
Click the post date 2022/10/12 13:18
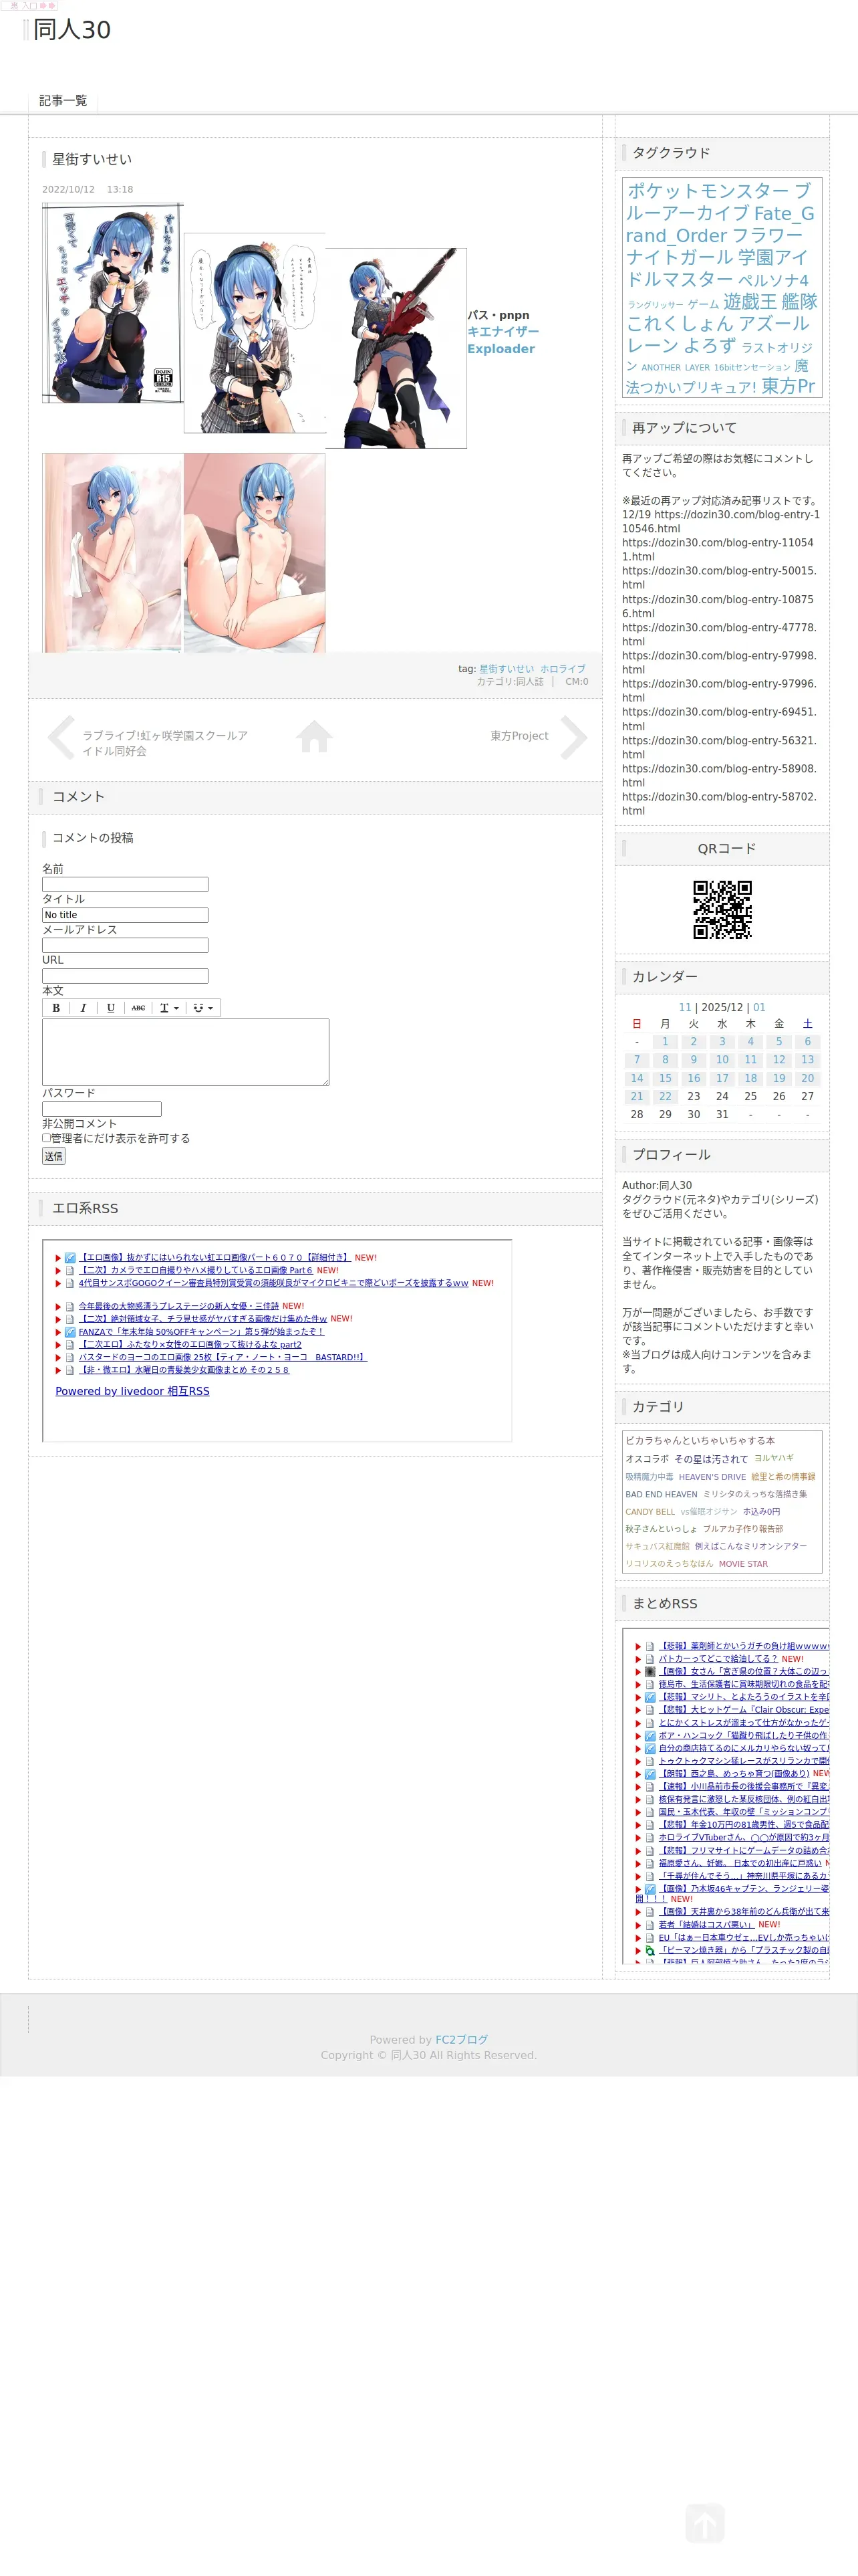(x=87, y=189)
